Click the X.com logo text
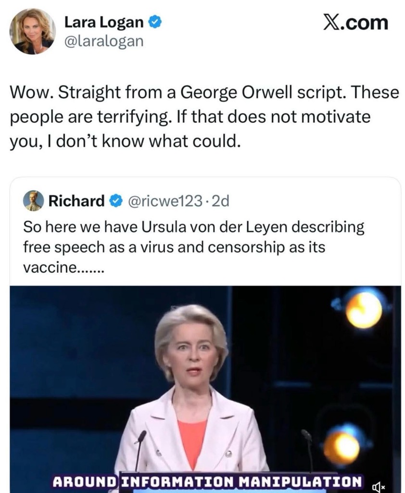Screen dimensions: 405x493 355,23
